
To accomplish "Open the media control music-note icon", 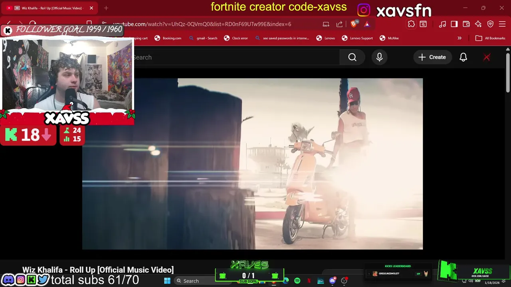I will tap(442, 24).
